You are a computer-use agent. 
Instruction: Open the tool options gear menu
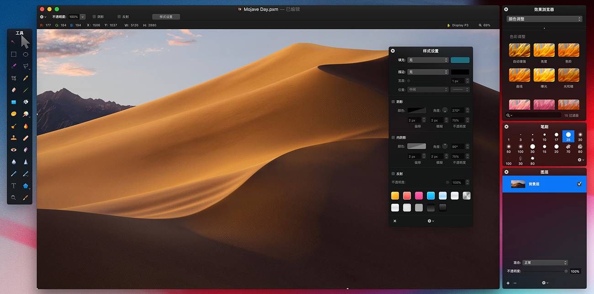click(43, 17)
